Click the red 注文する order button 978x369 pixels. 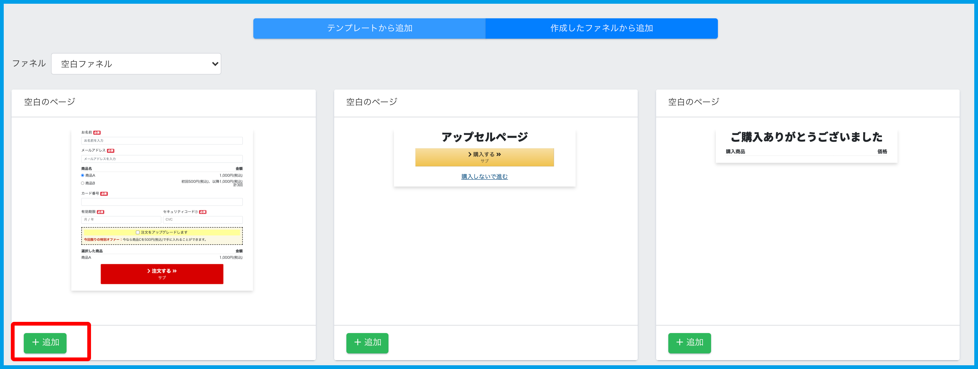point(162,274)
